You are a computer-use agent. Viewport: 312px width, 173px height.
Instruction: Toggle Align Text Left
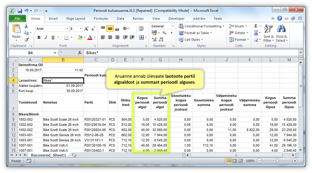(x=103, y=37)
